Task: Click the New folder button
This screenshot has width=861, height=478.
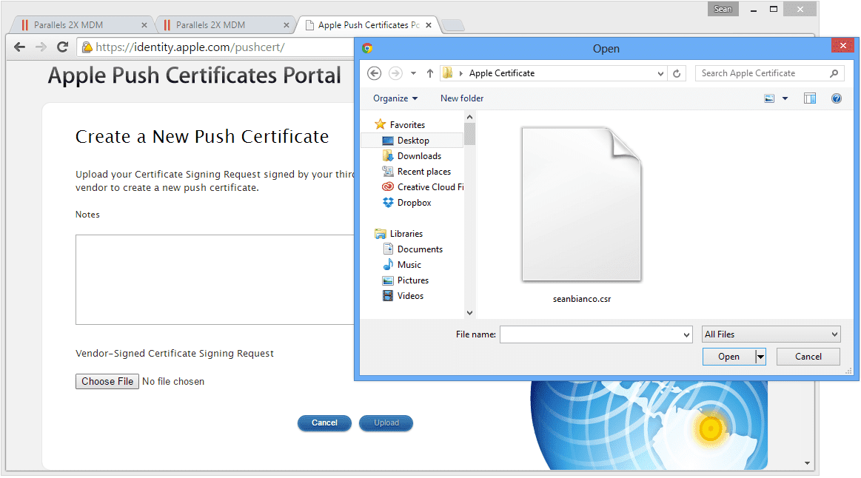Action: [x=462, y=98]
